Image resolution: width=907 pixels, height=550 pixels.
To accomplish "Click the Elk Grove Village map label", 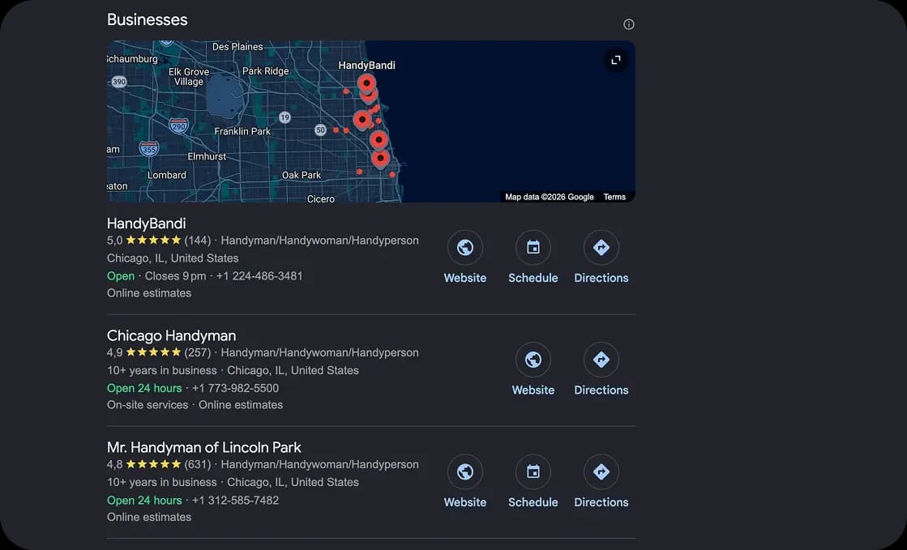I will 189,76.
